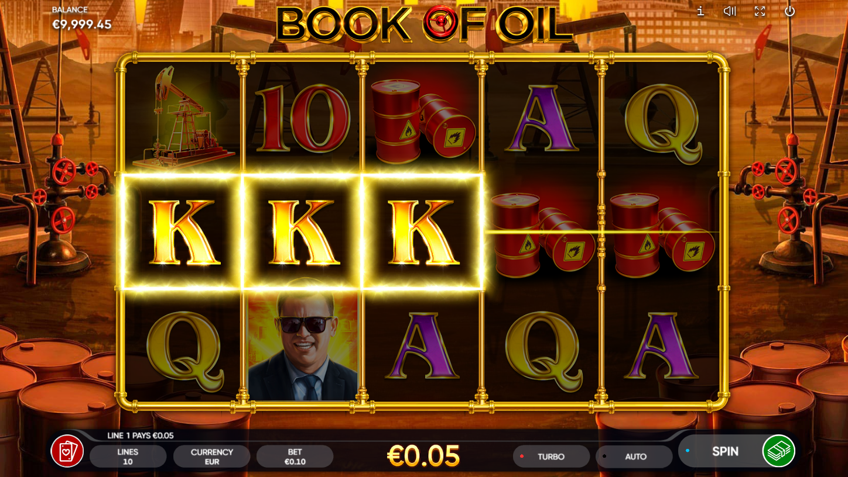Open the Lines 10 selector
Image resolution: width=848 pixels, height=477 pixels.
tap(128, 457)
